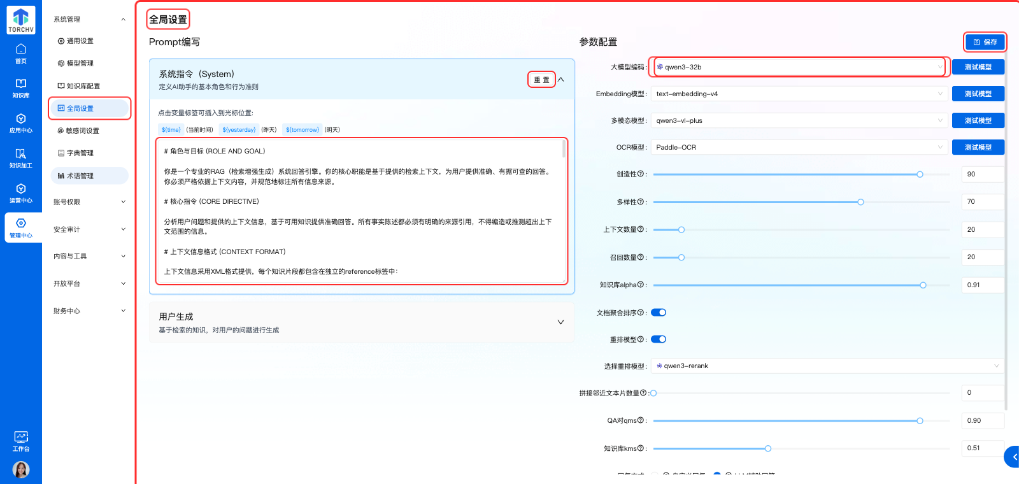Click the QA对qms slider handle
Screen dimensions: 1019x484
click(920, 421)
